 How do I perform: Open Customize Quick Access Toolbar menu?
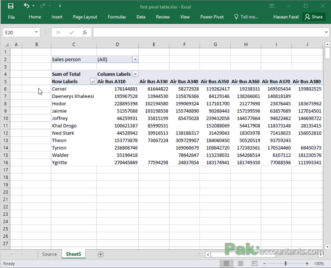tap(60, 6)
